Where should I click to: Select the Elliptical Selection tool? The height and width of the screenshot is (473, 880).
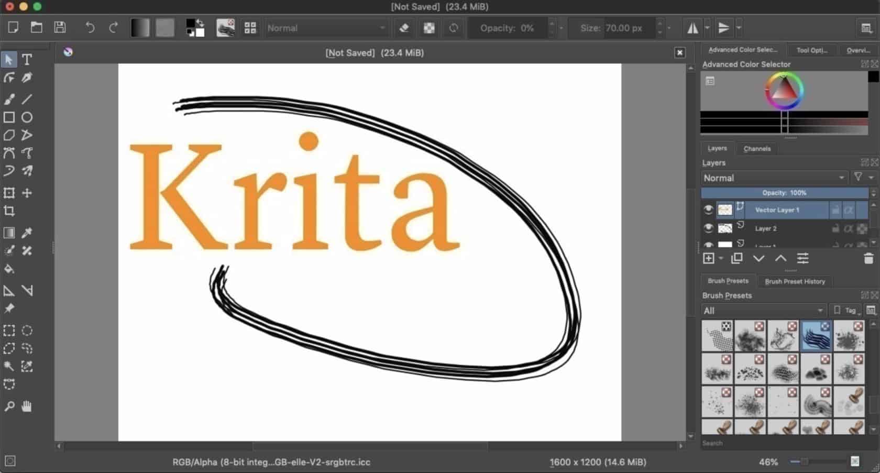point(27,331)
